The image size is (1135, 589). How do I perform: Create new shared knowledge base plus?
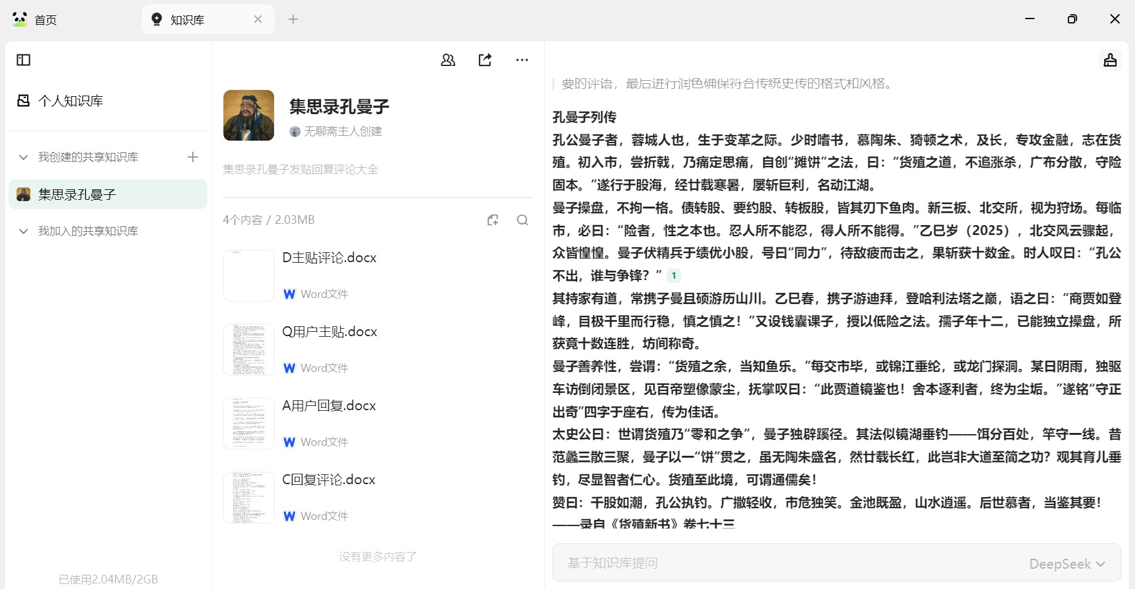point(193,157)
